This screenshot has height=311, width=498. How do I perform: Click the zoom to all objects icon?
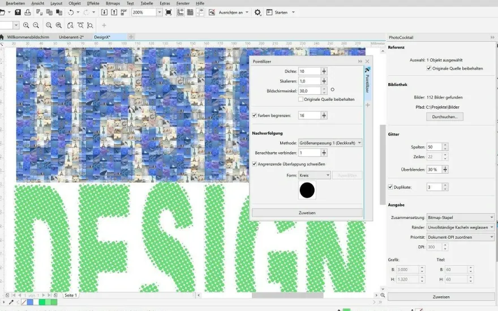[x=59, y=25]
